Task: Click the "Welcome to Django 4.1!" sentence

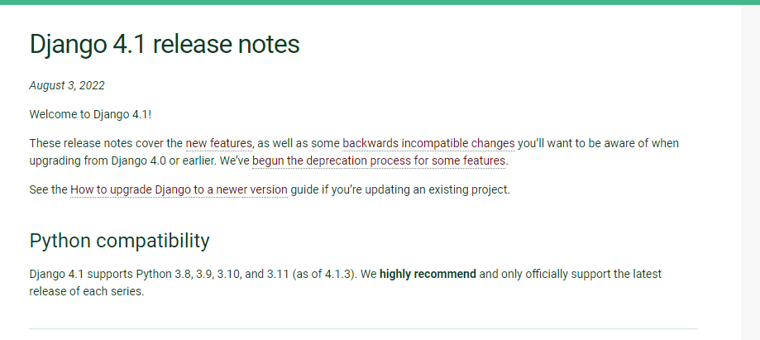Action: (x=91, y=115)
